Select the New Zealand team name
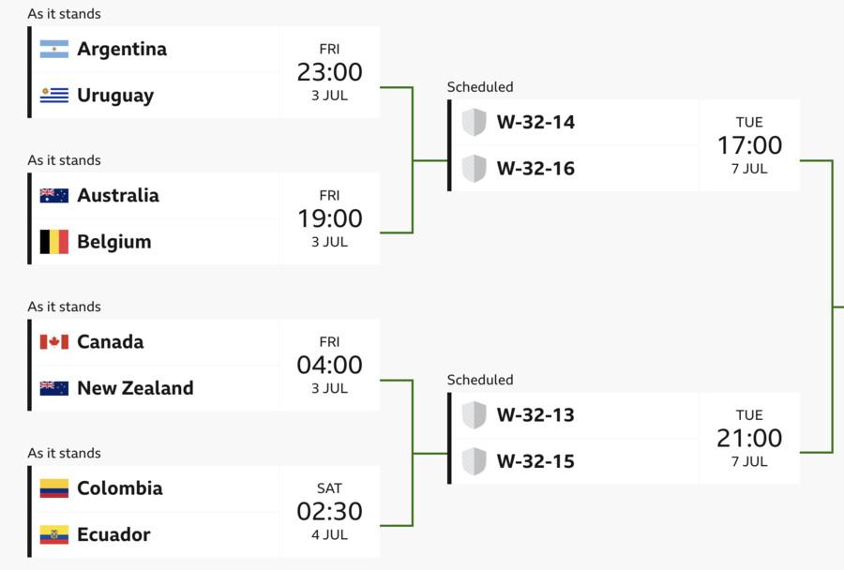 pyautogui.click(x=135, y=388)
